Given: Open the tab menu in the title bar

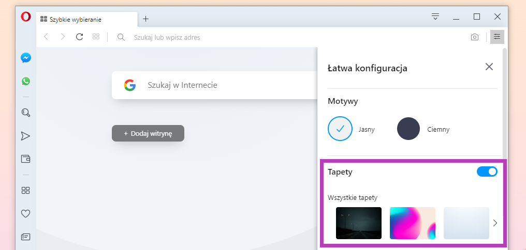Looking at the screenshot, I should point(435,17).
